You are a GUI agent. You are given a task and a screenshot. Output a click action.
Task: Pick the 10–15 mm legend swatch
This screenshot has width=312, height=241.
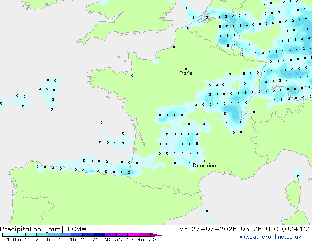coord(65,235)
